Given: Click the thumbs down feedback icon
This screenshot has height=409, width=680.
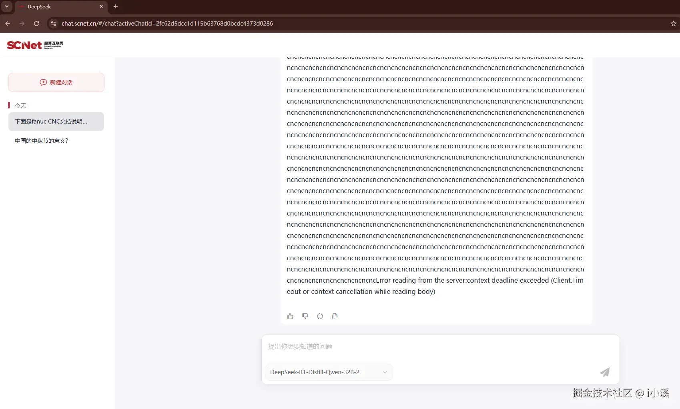Looking at the screenshot, I should 305,316.
